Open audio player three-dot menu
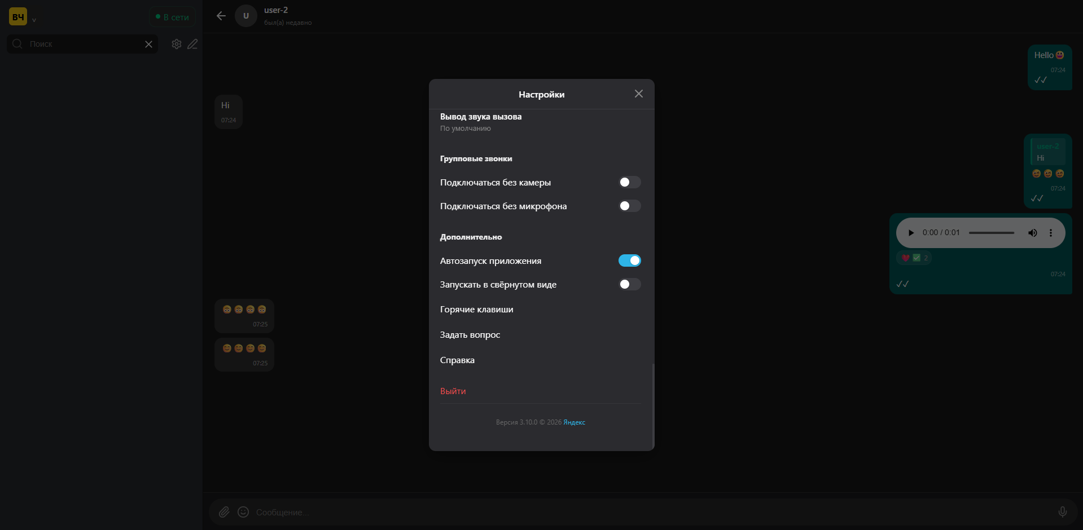Image resolution: width=1083 pixels, height=530 pixels. (x=1051, y=233)
